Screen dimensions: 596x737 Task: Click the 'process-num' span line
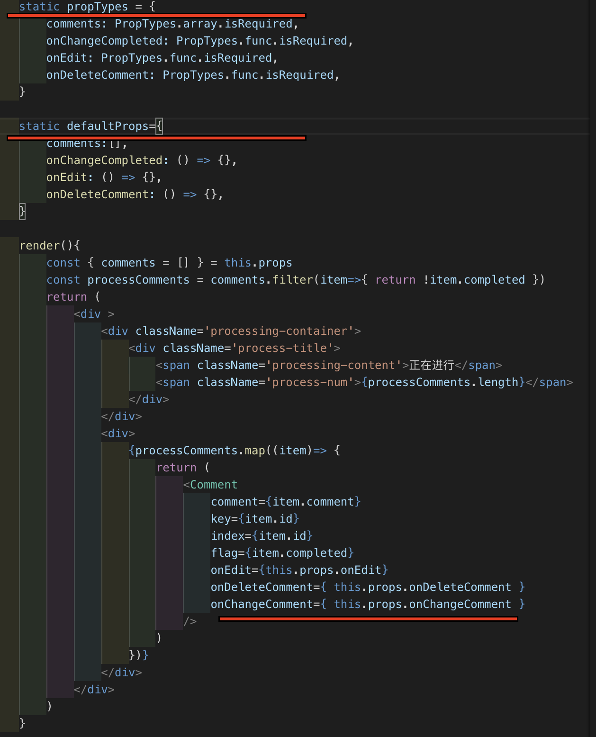364,382
